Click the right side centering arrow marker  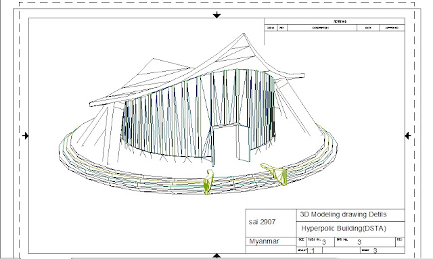[408, 135]
